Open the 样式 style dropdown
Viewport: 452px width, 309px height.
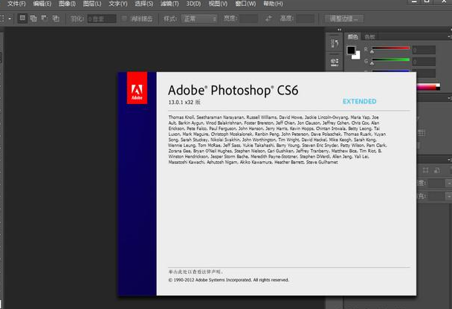click(x=199, y=19)
